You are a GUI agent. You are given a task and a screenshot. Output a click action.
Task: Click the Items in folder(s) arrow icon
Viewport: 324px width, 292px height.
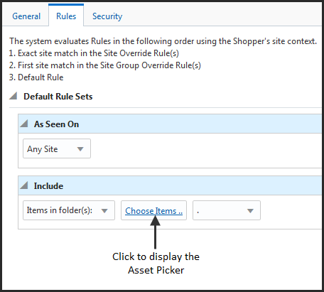[x=104, y=211]
